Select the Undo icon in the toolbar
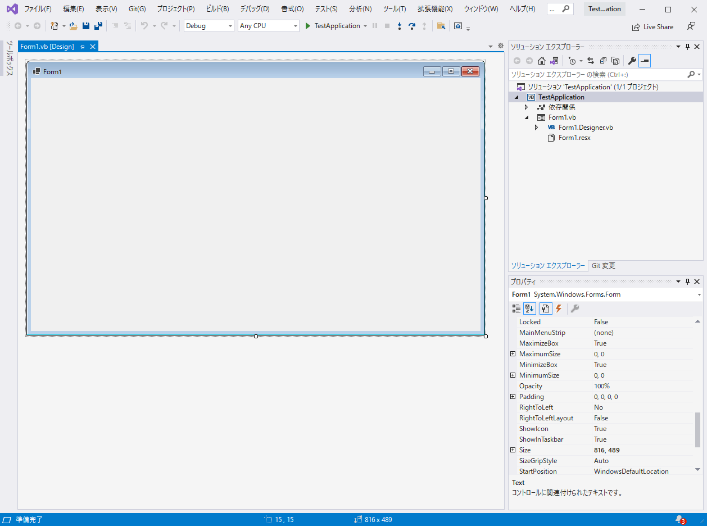Image resolution: width=707 pixels, height=526 pixels. tap(145, 26)
